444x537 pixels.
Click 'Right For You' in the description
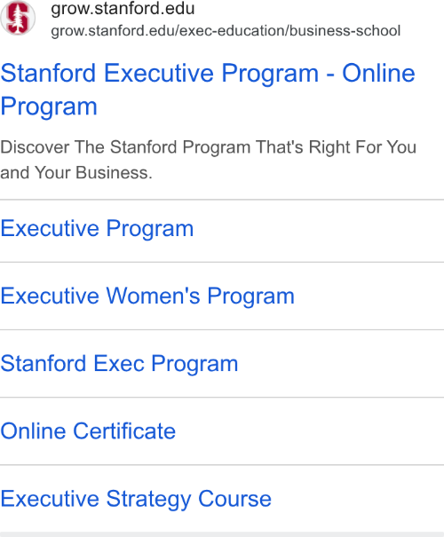(362, 147)
